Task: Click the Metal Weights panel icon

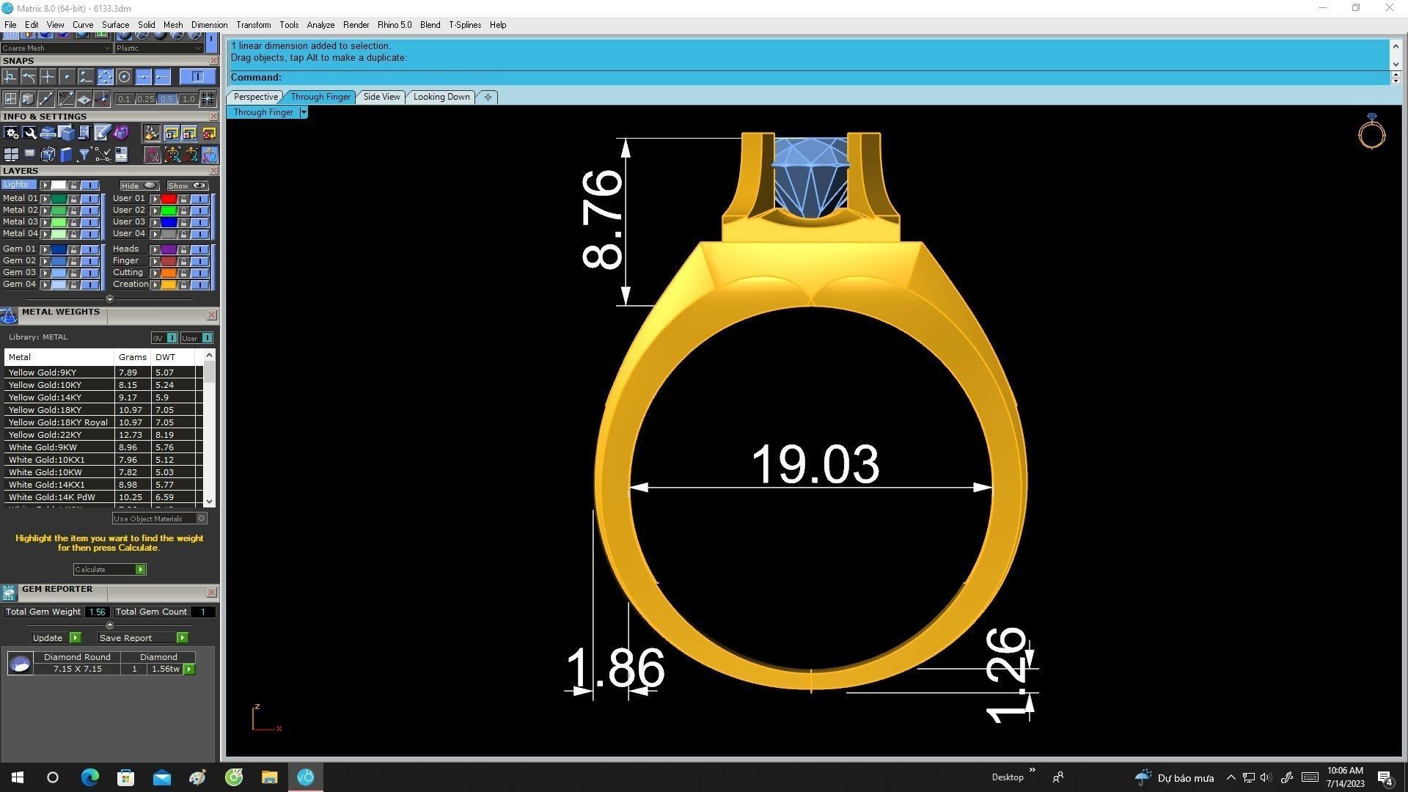Action: point(9,316)
